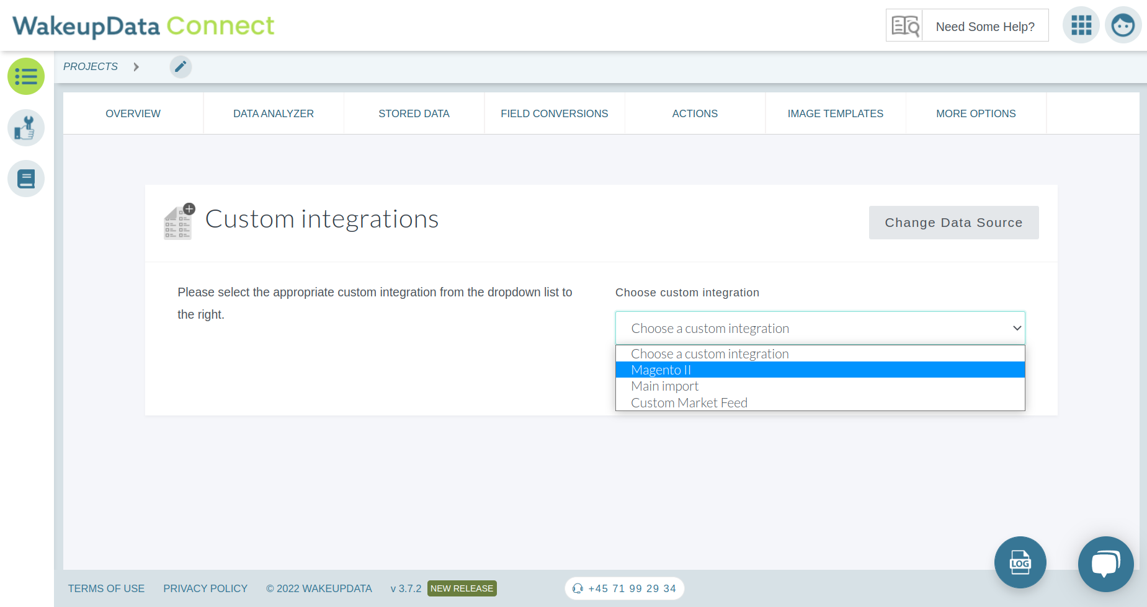
Task: Click the v 3.7.2 version text
Action: [406, 588]
